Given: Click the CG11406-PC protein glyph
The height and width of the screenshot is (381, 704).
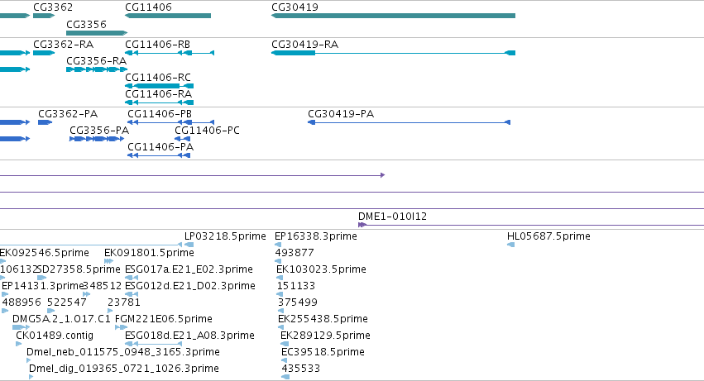Looking at the screenshot, I should click(183, 139).
